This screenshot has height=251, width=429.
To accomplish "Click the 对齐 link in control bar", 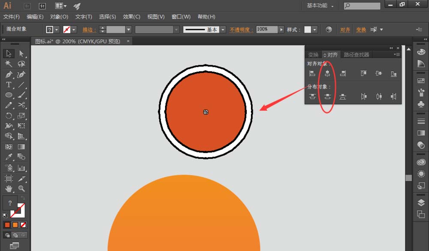I will point(345,30).
